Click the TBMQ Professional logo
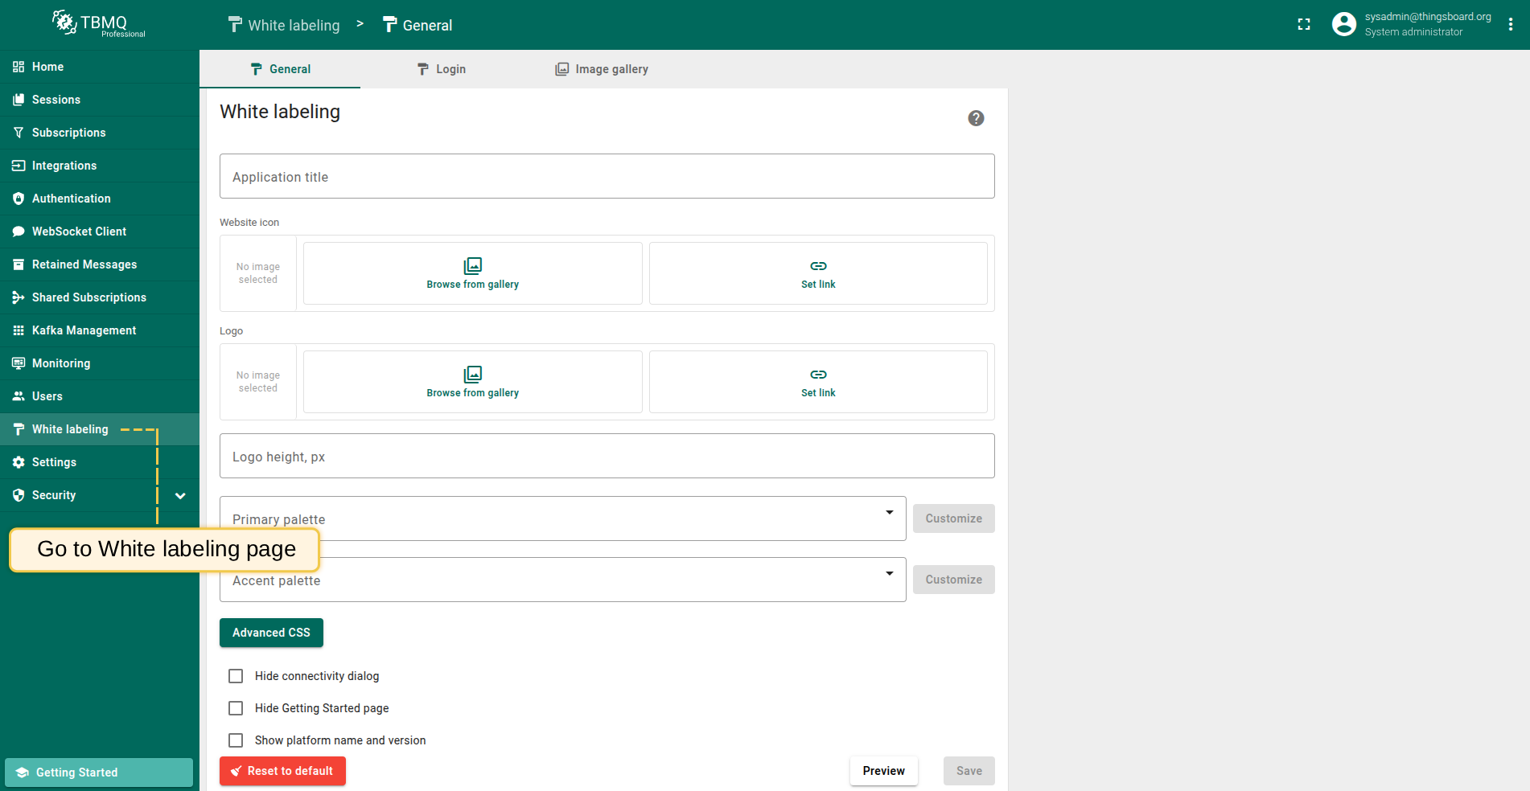 coord(99,24)
